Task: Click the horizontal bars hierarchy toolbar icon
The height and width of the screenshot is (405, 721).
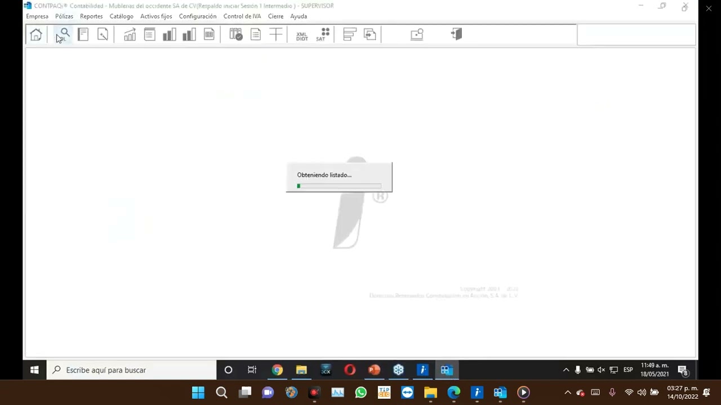Action: point(349,35)
